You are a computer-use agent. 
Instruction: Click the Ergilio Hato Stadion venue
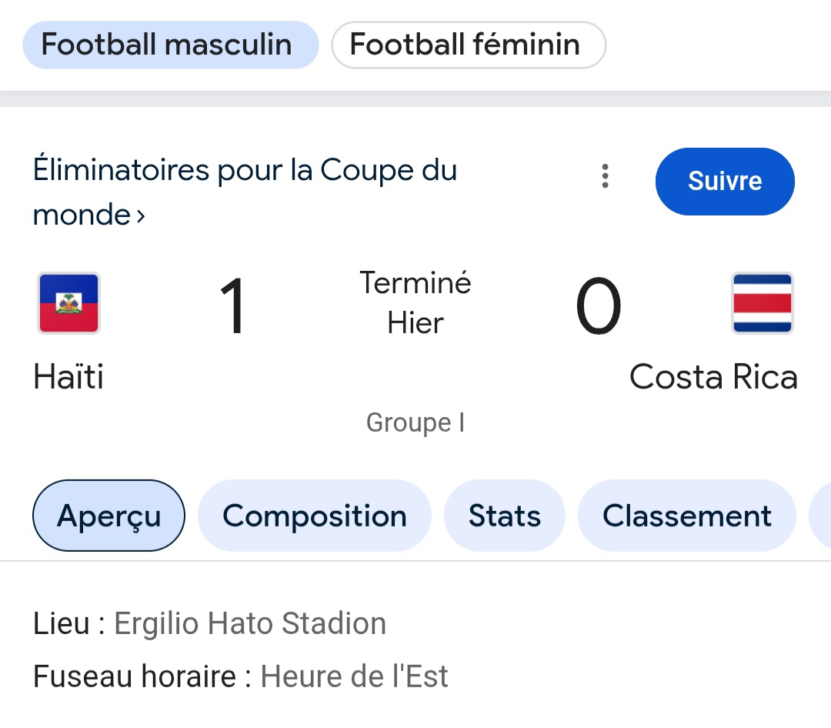[x=250, y=623]
